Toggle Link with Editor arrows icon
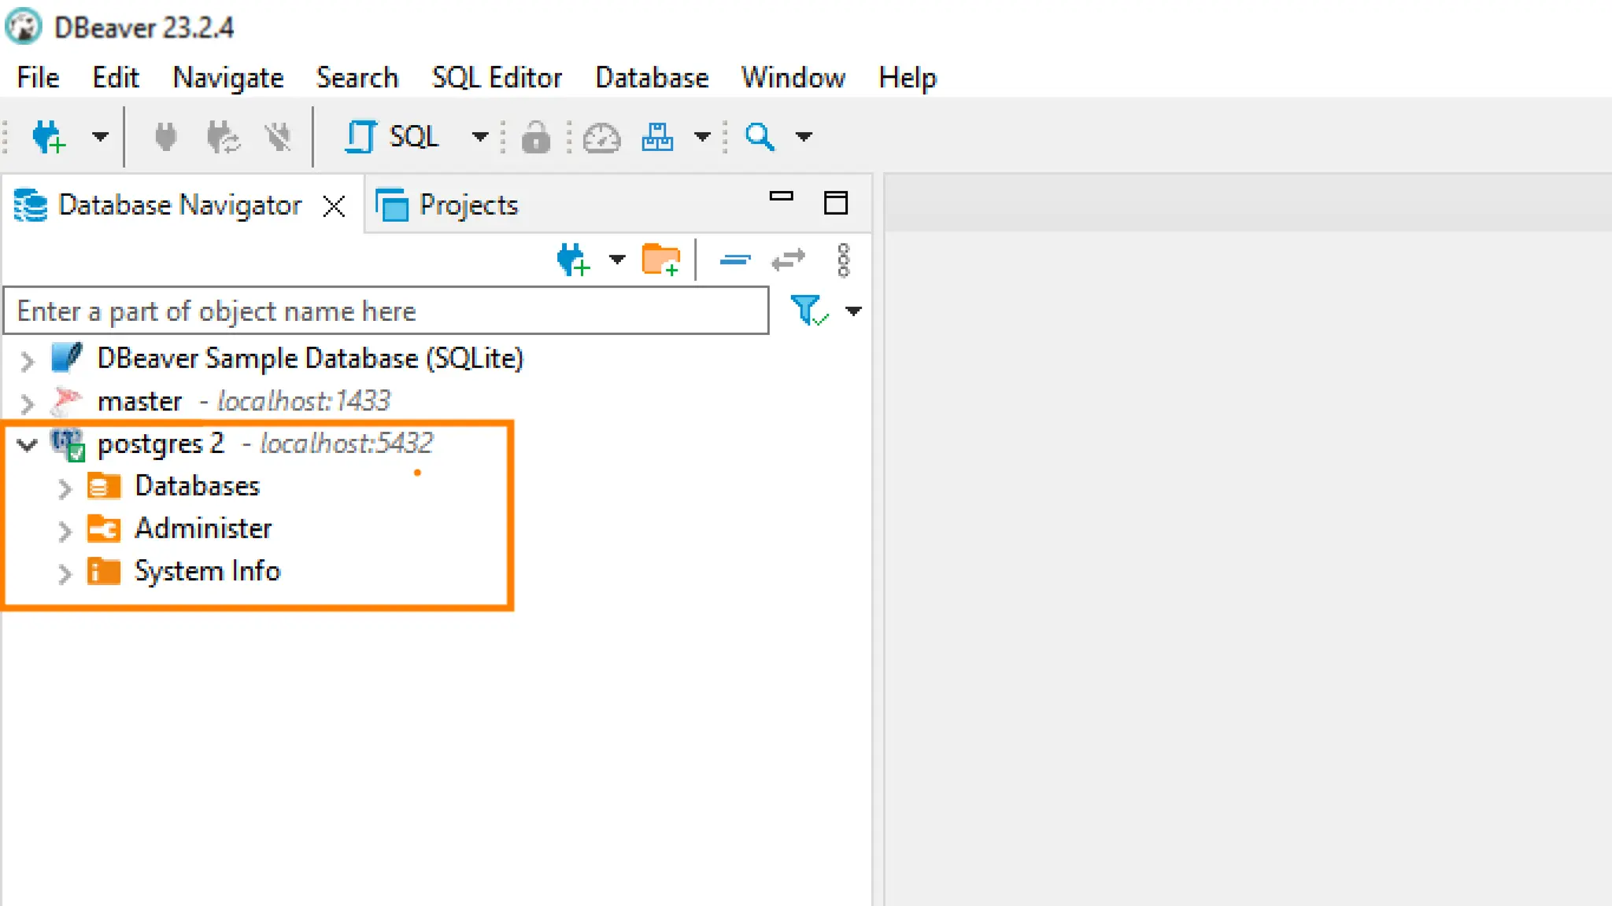 [x=788, y=260]
